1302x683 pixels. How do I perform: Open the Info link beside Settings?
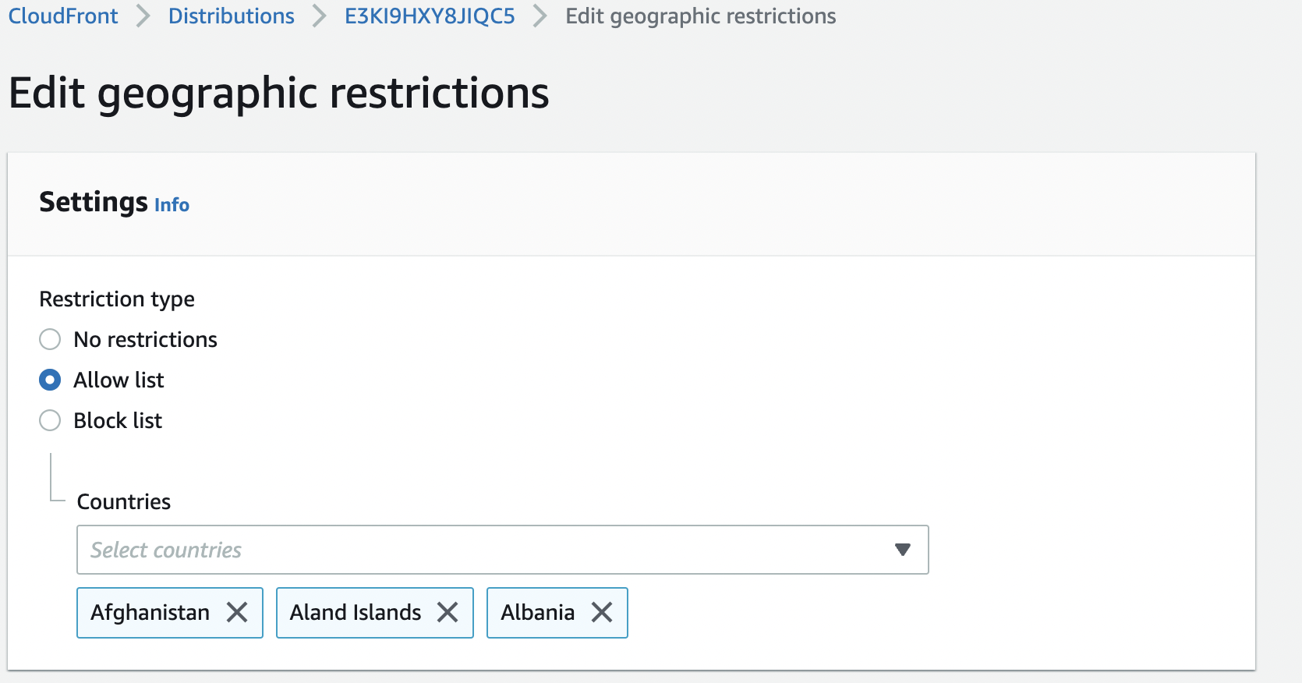point(172,205)
